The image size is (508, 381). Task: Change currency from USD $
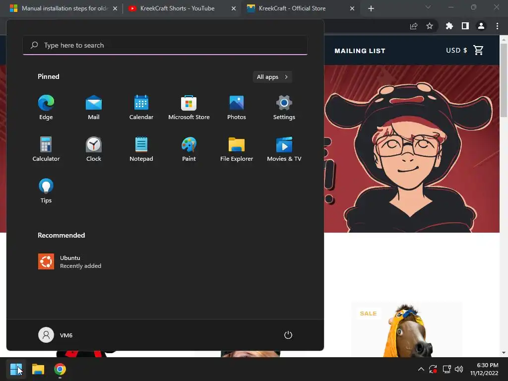click(x=456, y=50)
